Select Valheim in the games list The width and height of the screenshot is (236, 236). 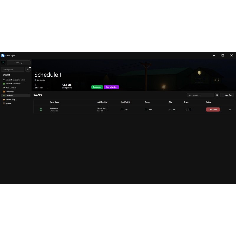coord(9,104)
